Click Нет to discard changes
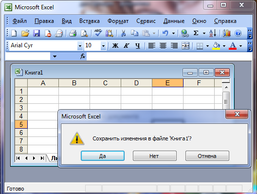This screenshot has height=194, width=257. [x=155, y=156]
